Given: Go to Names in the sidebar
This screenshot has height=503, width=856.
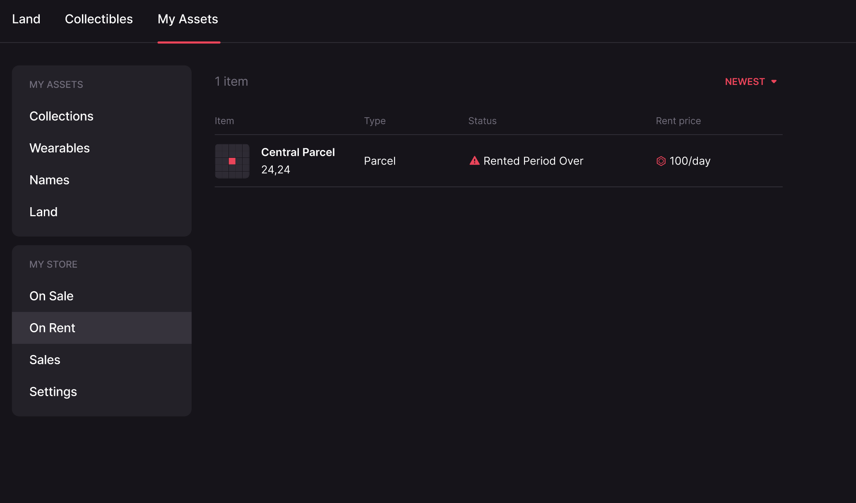Looking at the screenshot, I should coord(49,180).
